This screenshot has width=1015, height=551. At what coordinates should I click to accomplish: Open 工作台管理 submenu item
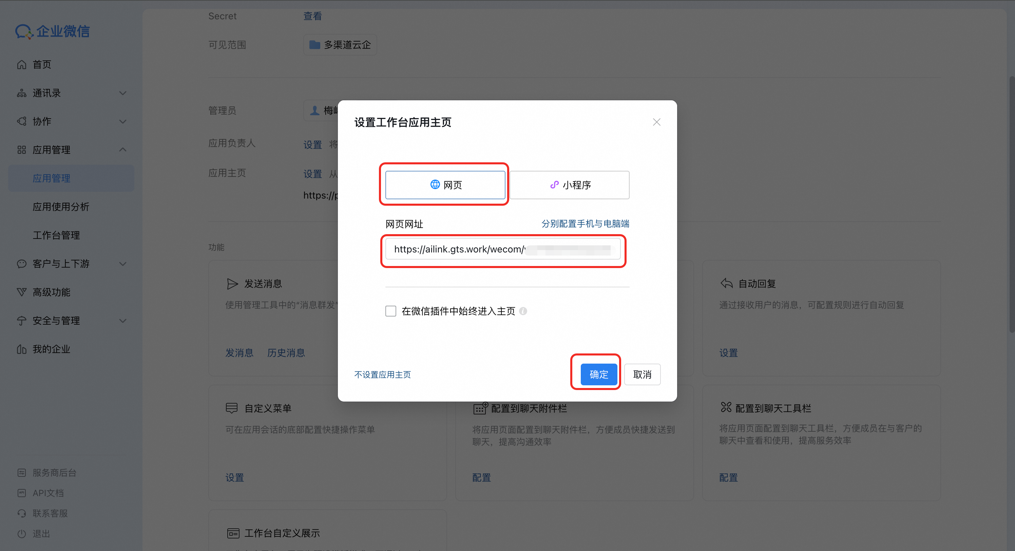tap(56, 236)
